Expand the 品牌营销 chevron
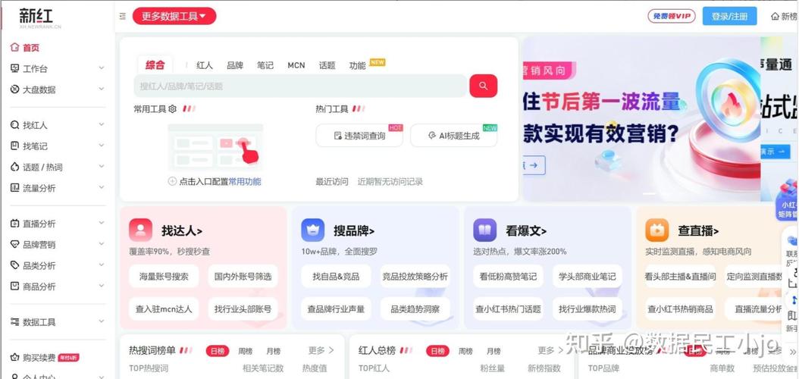 (101, 243)
